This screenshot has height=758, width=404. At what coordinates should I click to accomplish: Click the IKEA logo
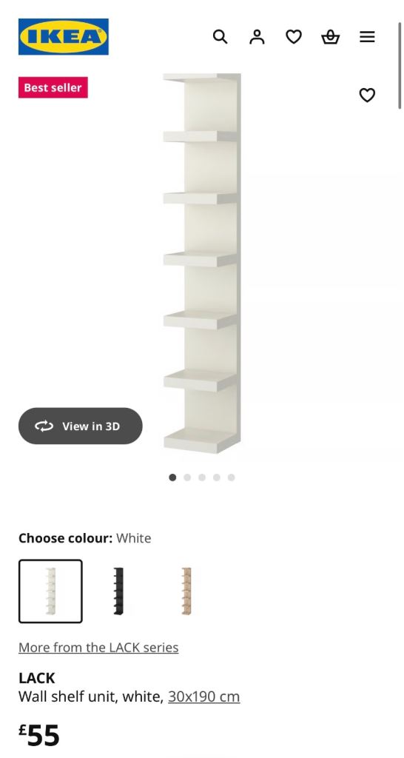click(x=64, y=37)
